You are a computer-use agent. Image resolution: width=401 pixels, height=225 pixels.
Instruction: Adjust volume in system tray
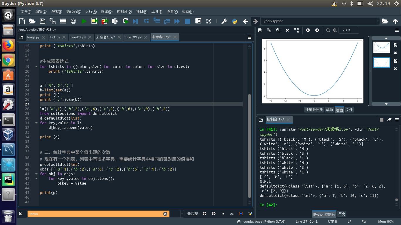(370, 4)
